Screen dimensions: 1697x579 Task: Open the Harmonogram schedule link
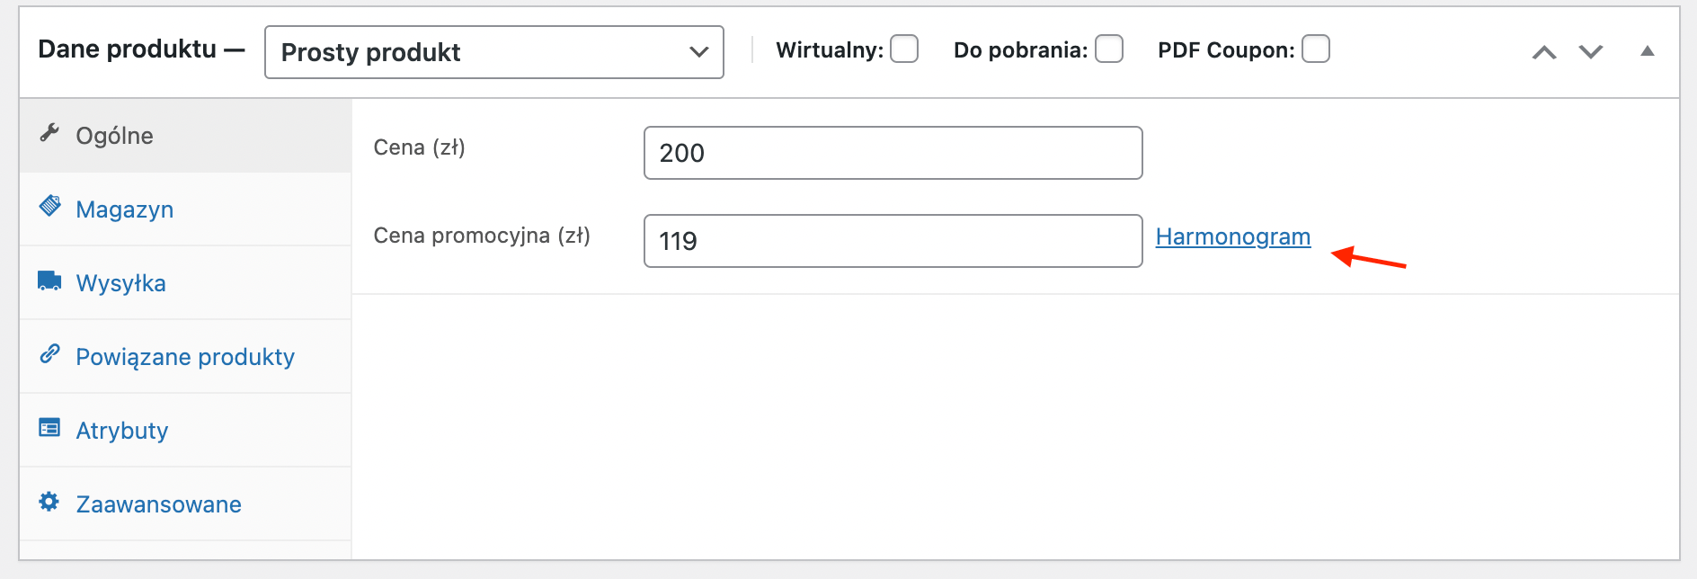(x=1233, y=236)
